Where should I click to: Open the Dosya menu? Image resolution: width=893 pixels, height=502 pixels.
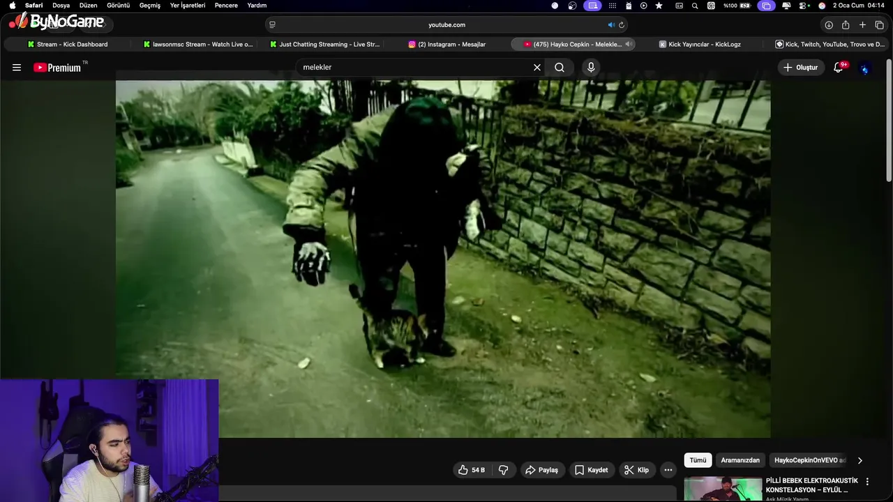61,5
